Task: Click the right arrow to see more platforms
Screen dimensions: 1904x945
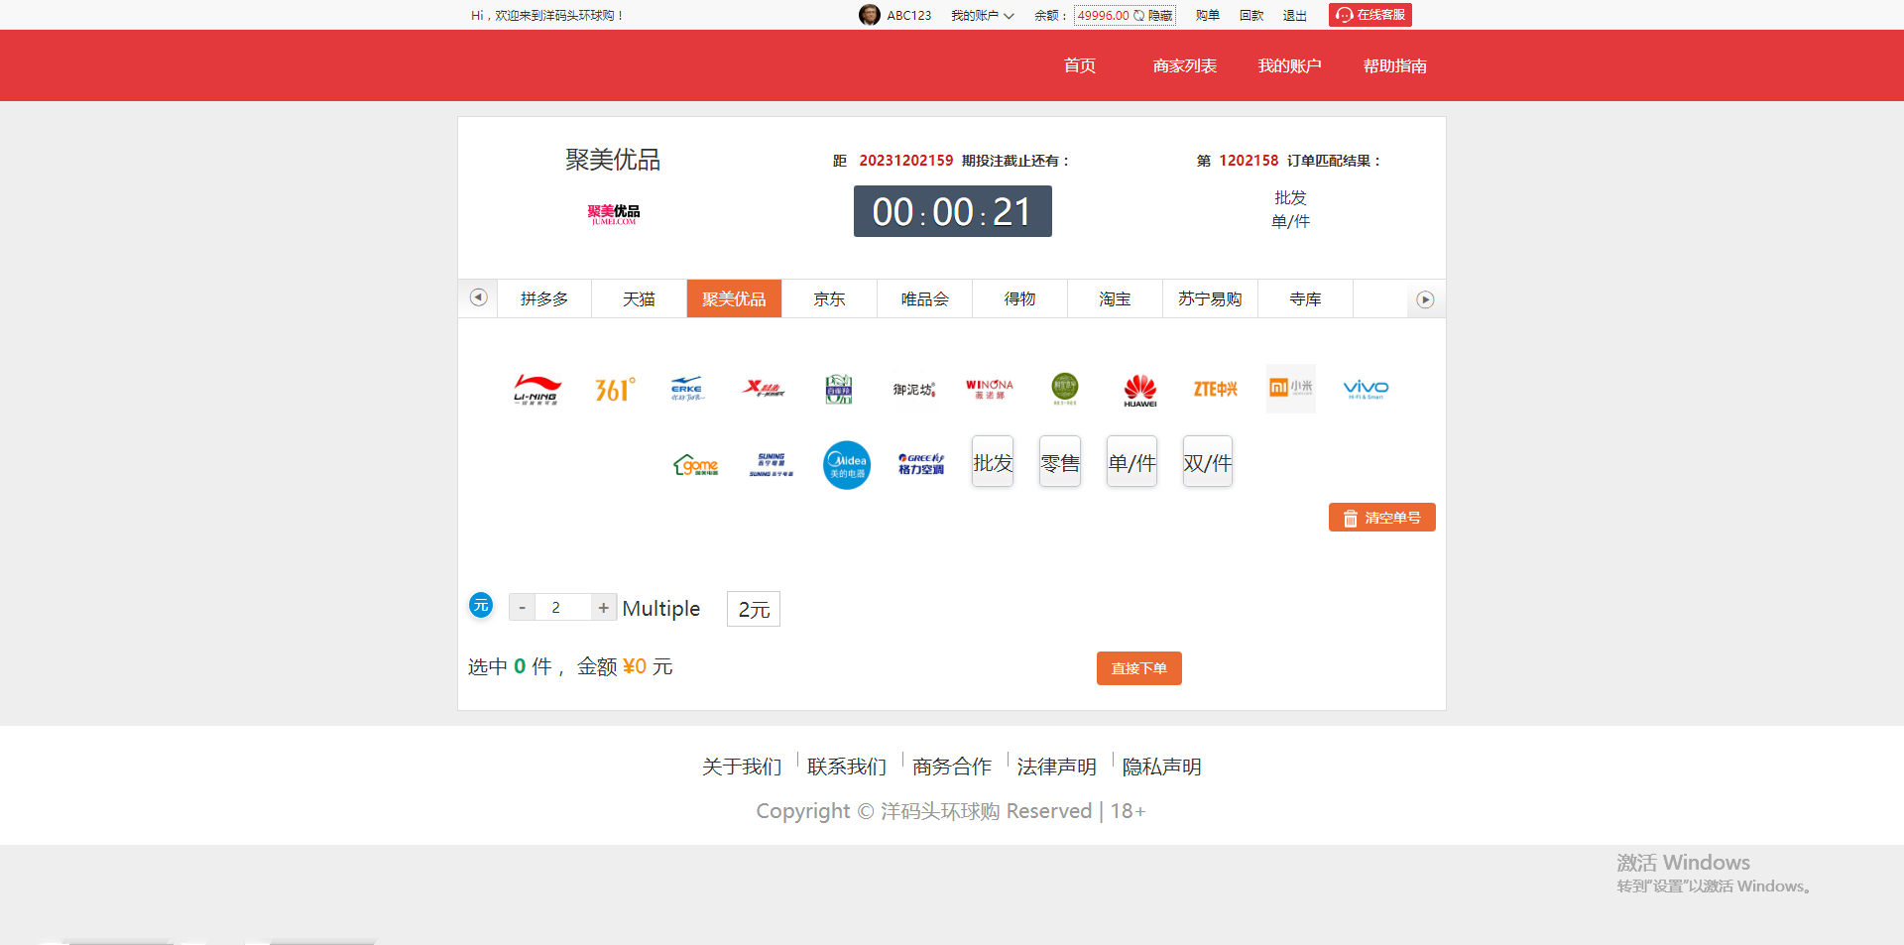Action: 1426,298
